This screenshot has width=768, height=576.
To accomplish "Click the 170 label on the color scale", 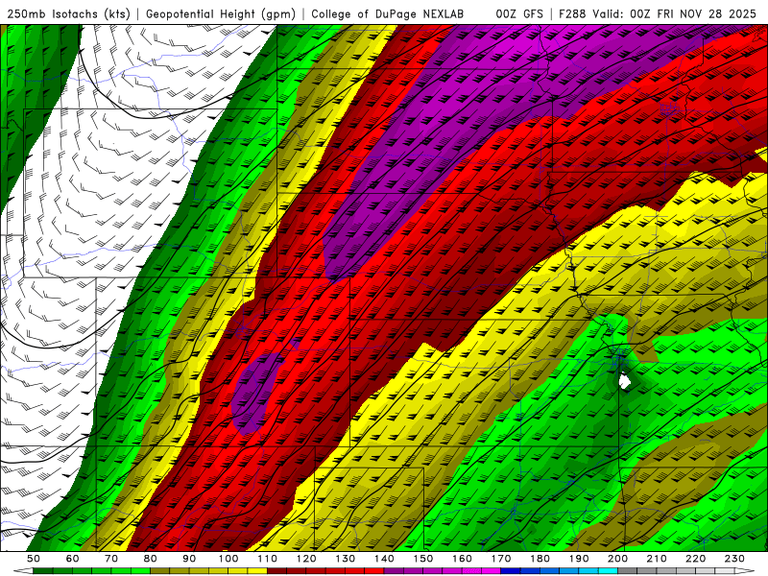I will coord(501,559).
